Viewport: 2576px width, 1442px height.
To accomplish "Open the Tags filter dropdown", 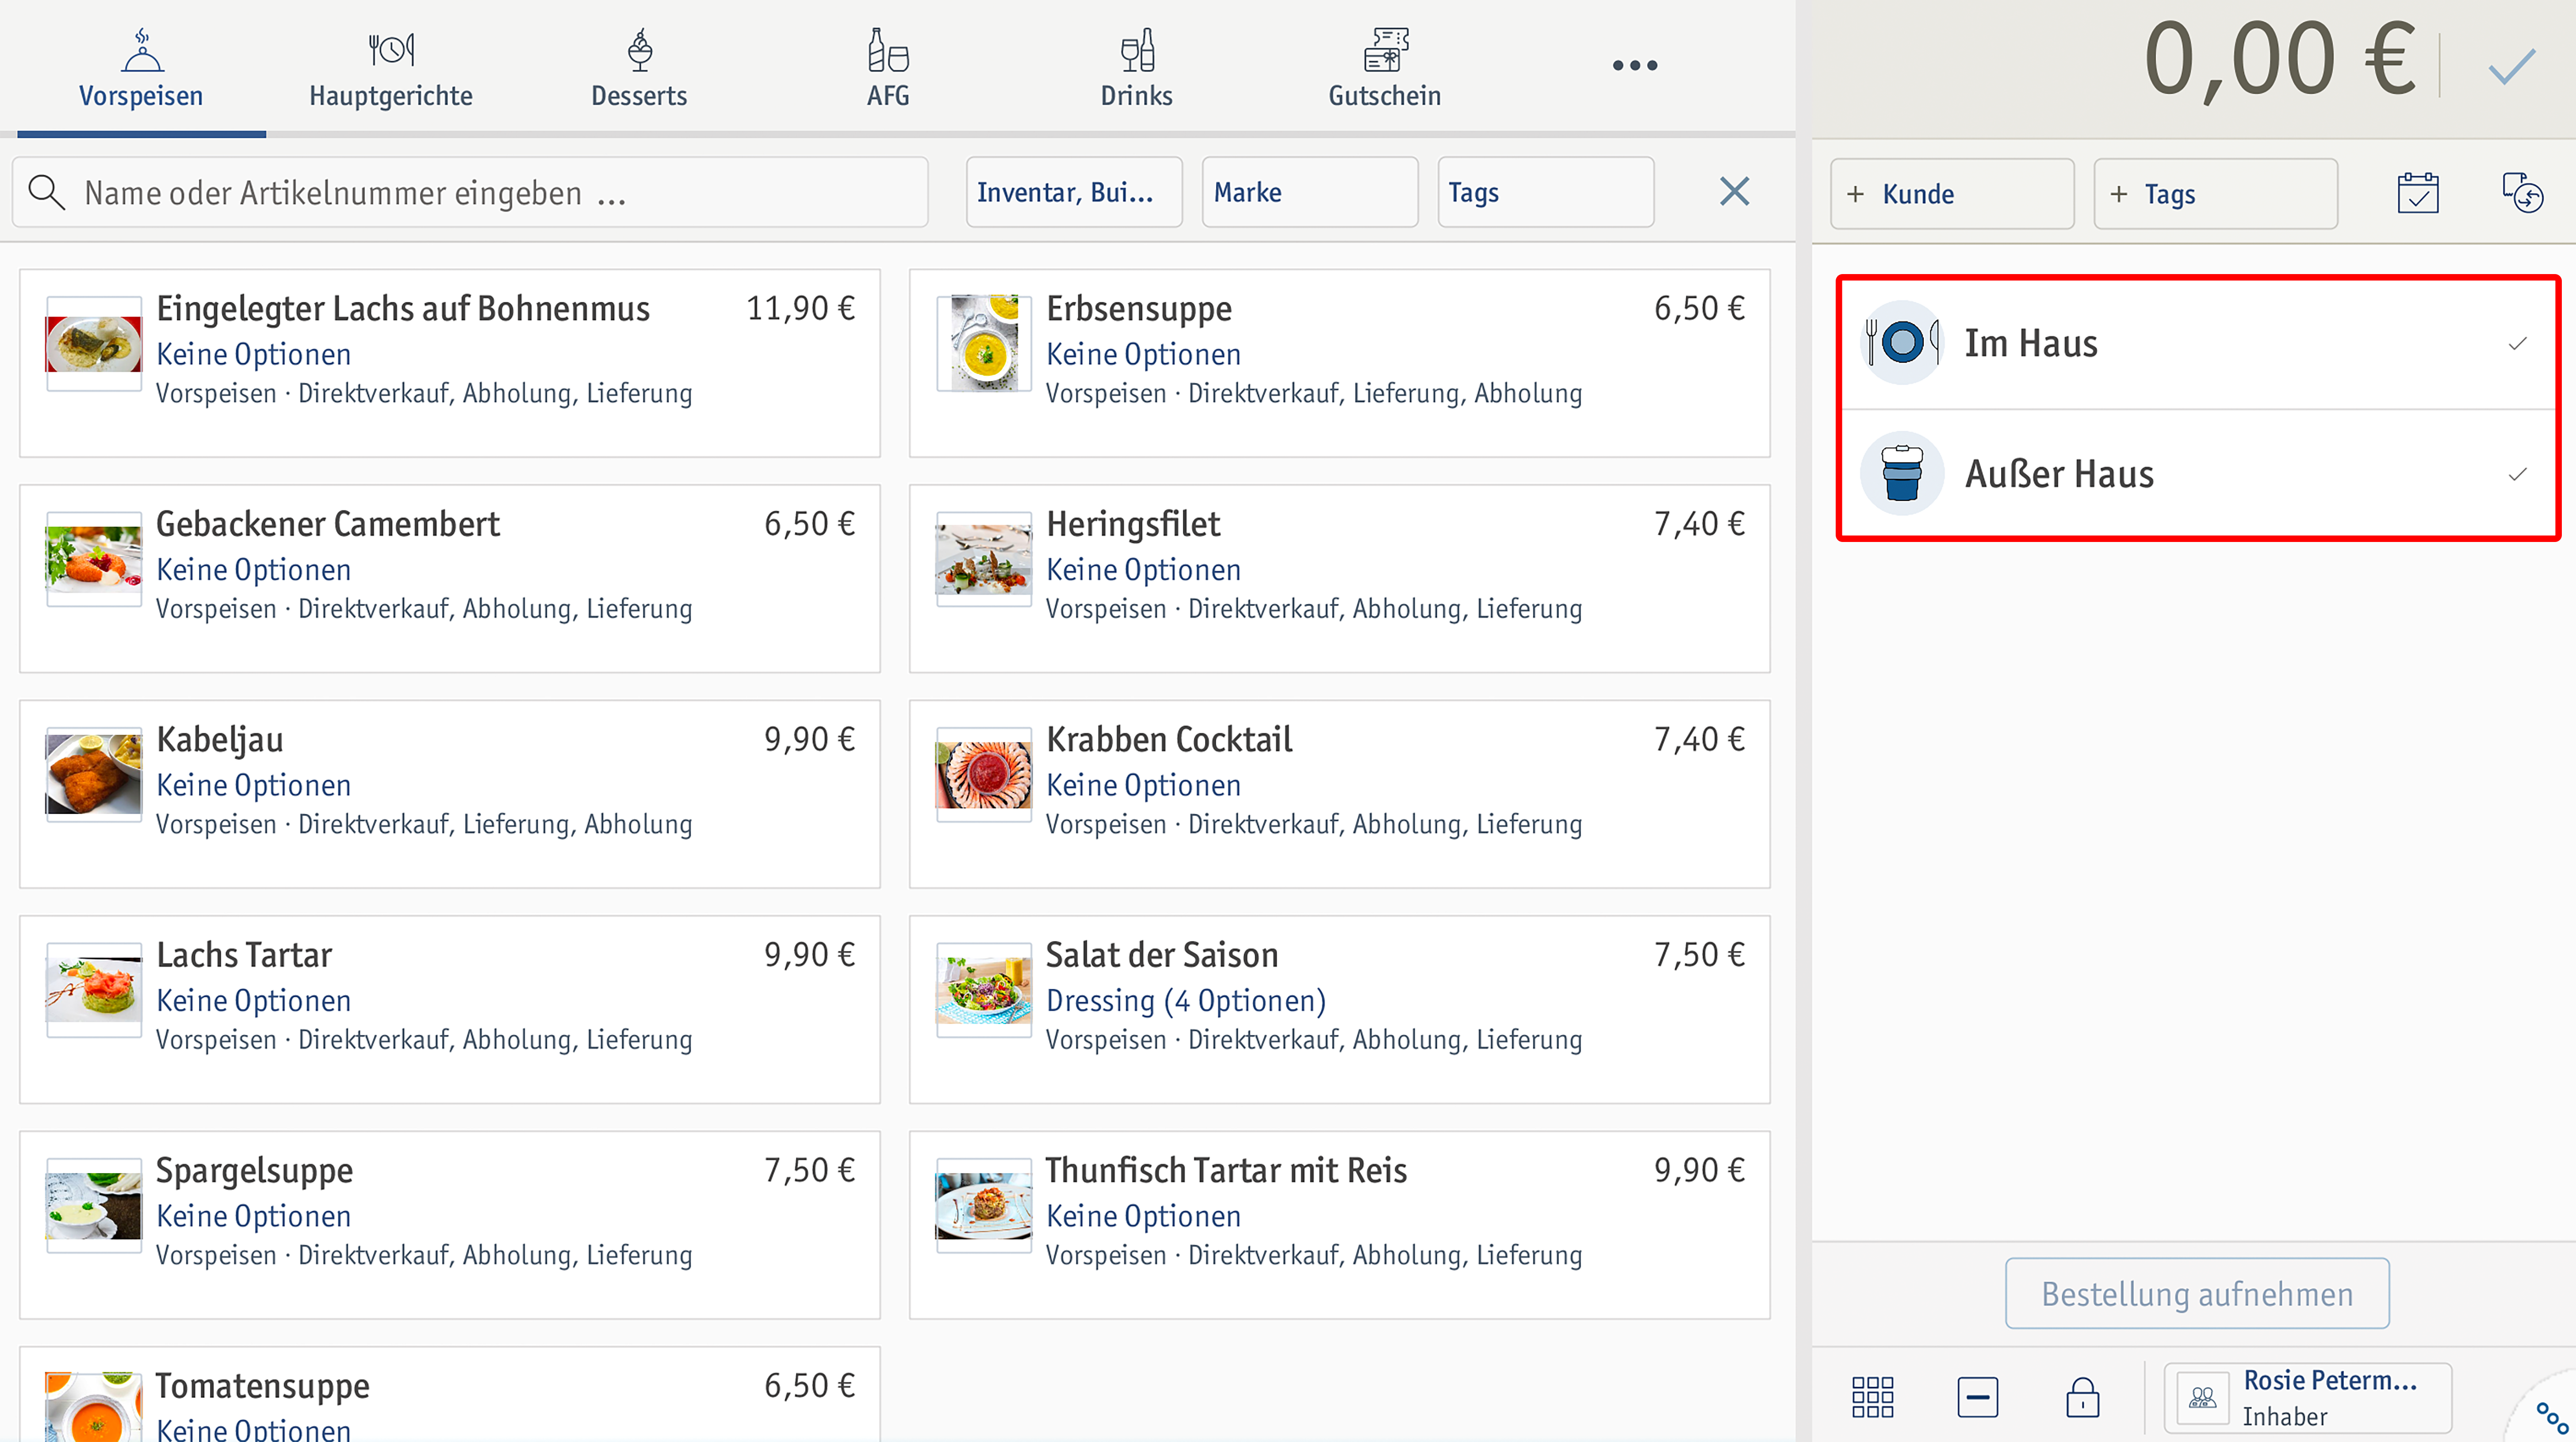I will [x=1546, y=192].
